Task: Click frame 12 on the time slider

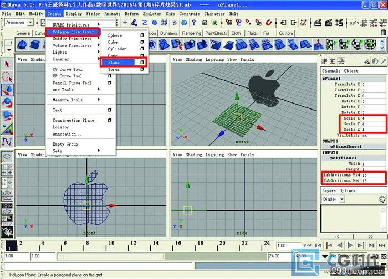Action: pyautogui.click(x=134, y=245)
